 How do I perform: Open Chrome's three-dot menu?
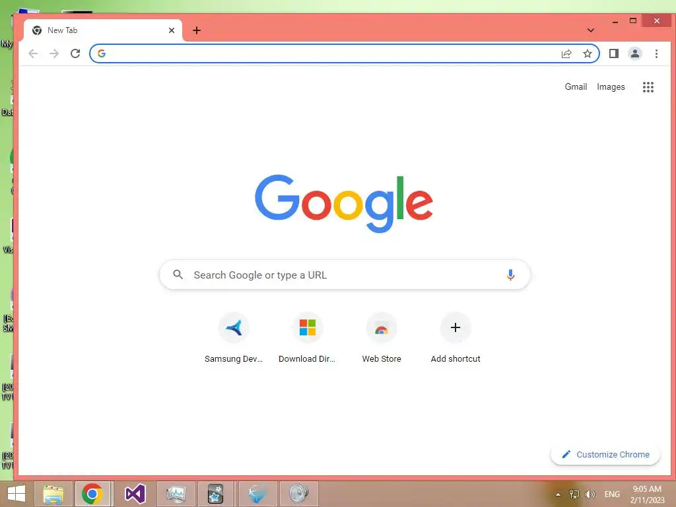tap(656, 53)
